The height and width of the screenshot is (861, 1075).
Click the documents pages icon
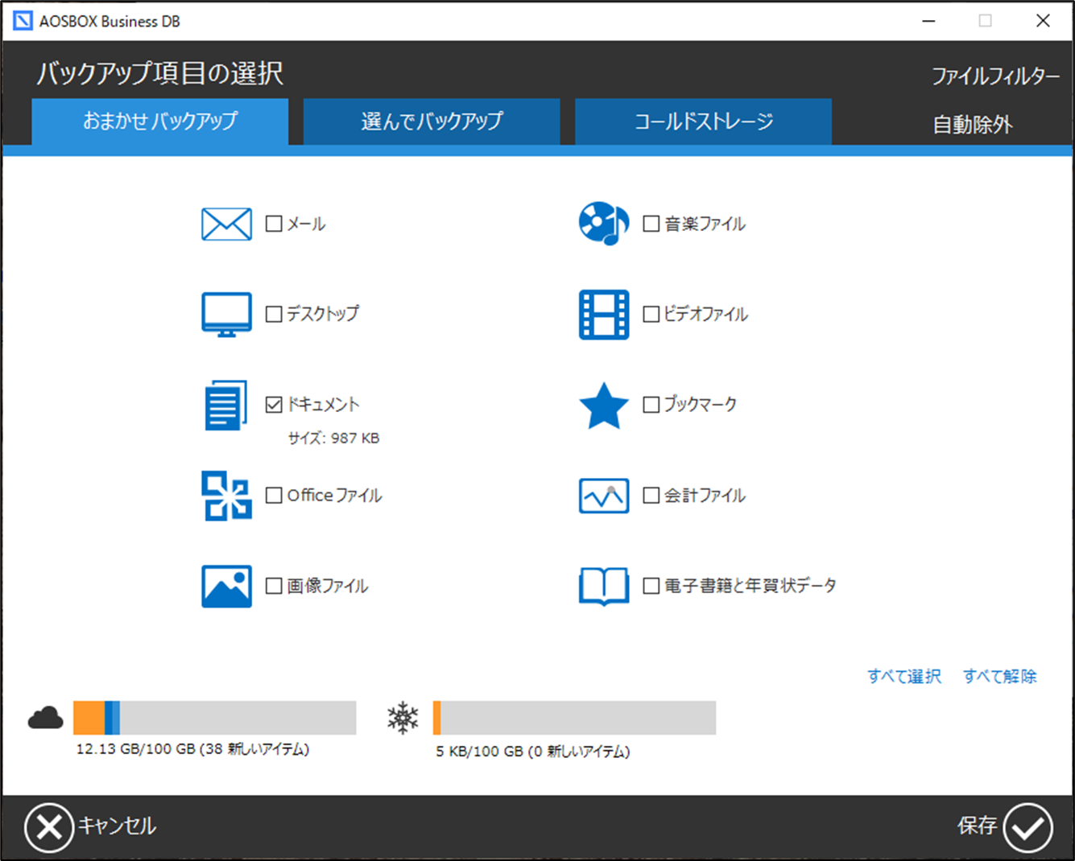click(225, 406)
